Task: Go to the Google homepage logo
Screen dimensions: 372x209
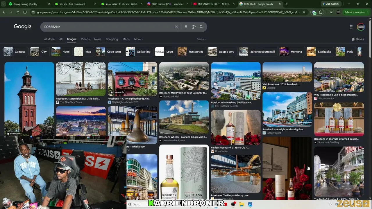Action: pyautogui.click(x=23, y=27)
